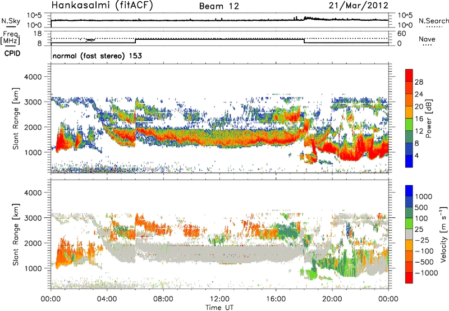Viewport: 449px width, 311px height.
Task: Select the grey −25 to 25 velocity segment
Action: point(409,235)
